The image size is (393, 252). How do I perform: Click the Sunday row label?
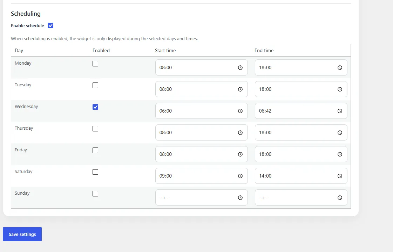(22, 193)
